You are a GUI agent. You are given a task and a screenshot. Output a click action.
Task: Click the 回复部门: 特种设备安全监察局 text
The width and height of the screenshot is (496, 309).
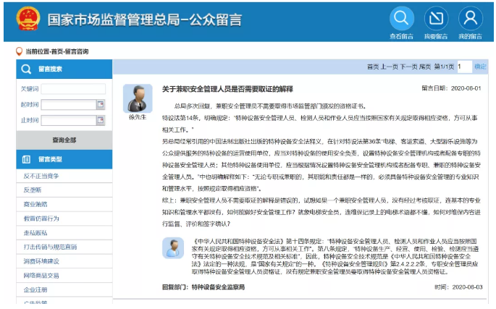click(203, 287)
